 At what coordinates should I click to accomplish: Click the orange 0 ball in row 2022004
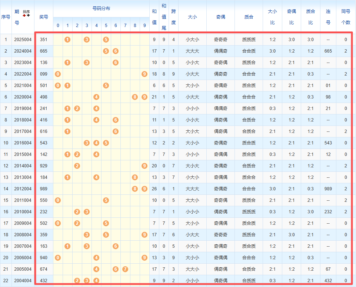pos(58,74)
